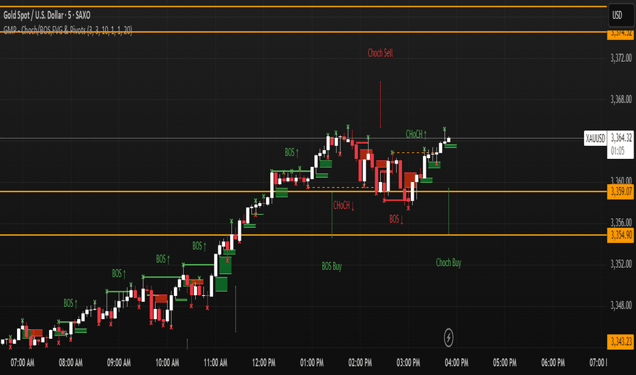Click the green Choch Buy signal label
The image size is (636, 375).
coord(448,262)
